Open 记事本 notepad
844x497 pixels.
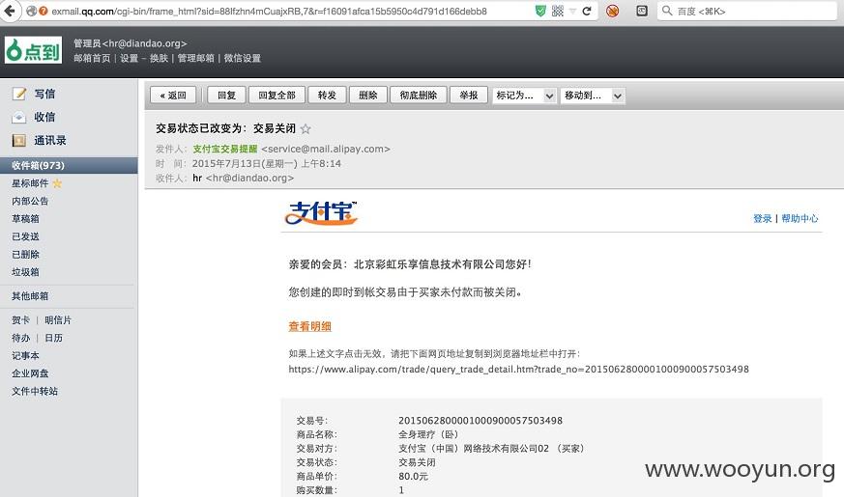(x=25, y=356)
